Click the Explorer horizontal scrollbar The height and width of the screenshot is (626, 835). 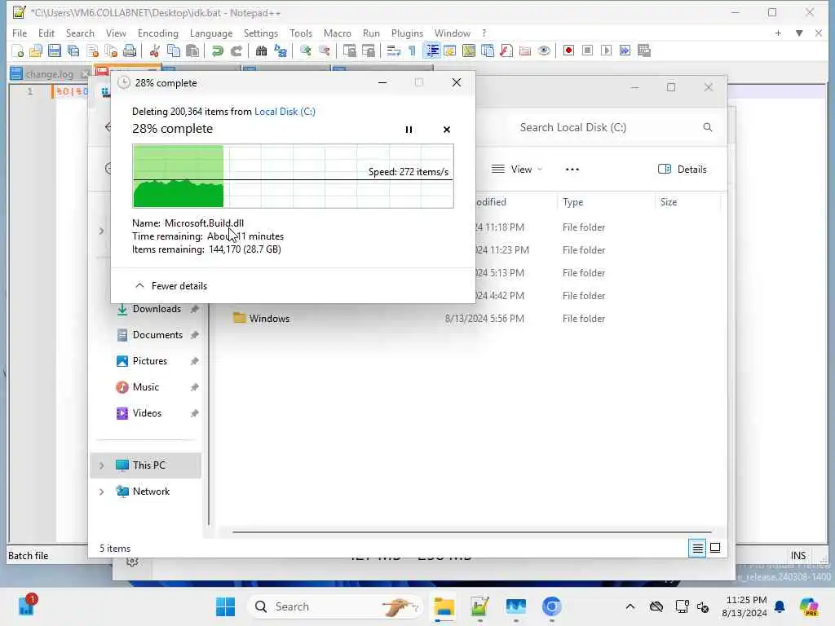tap(471, 531)
